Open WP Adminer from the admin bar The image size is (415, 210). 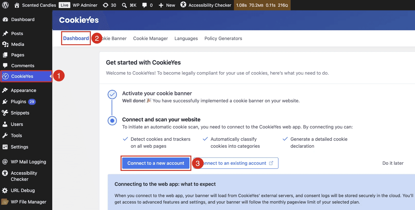[x=85, y=5]
